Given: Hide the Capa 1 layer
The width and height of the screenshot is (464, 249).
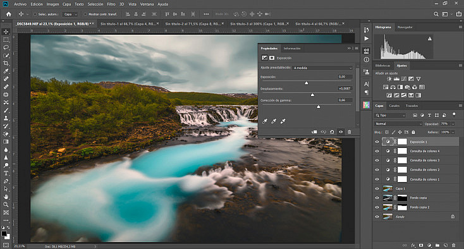Looking at the screenshot, I should 377,188.
